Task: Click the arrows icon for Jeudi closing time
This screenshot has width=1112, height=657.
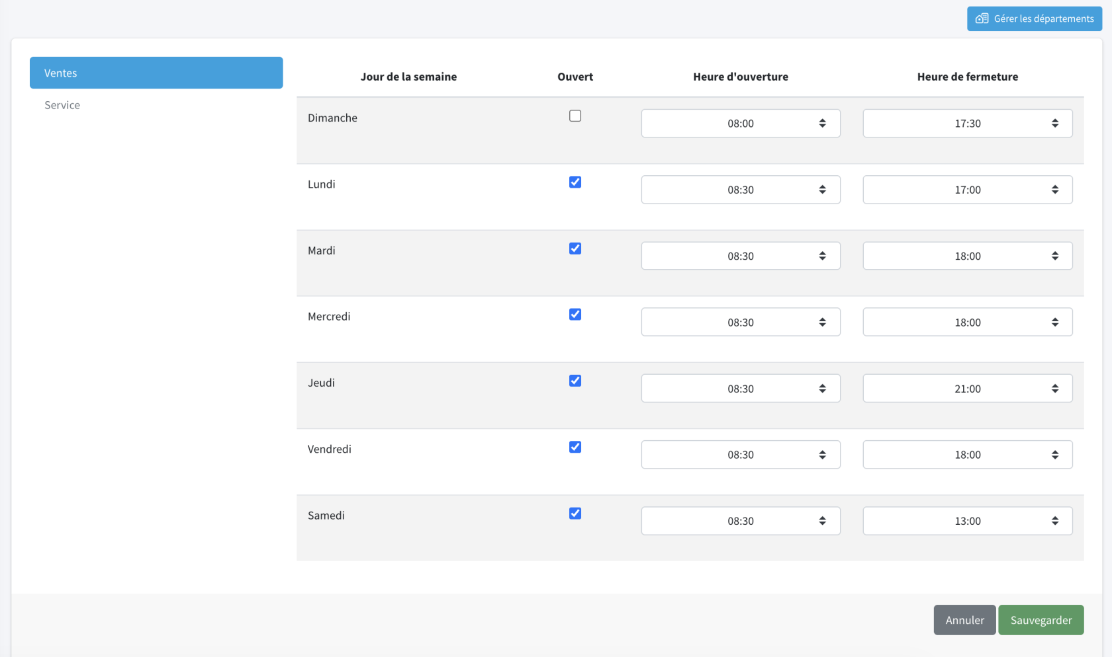Action: coord(1055,389)
